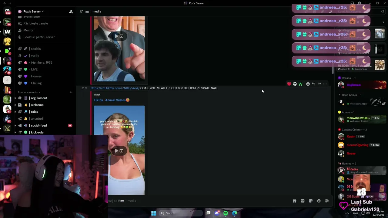The image size is (388, 218).
Task: Open the server with 67 unread badge
Action: [x=7, y=109]
